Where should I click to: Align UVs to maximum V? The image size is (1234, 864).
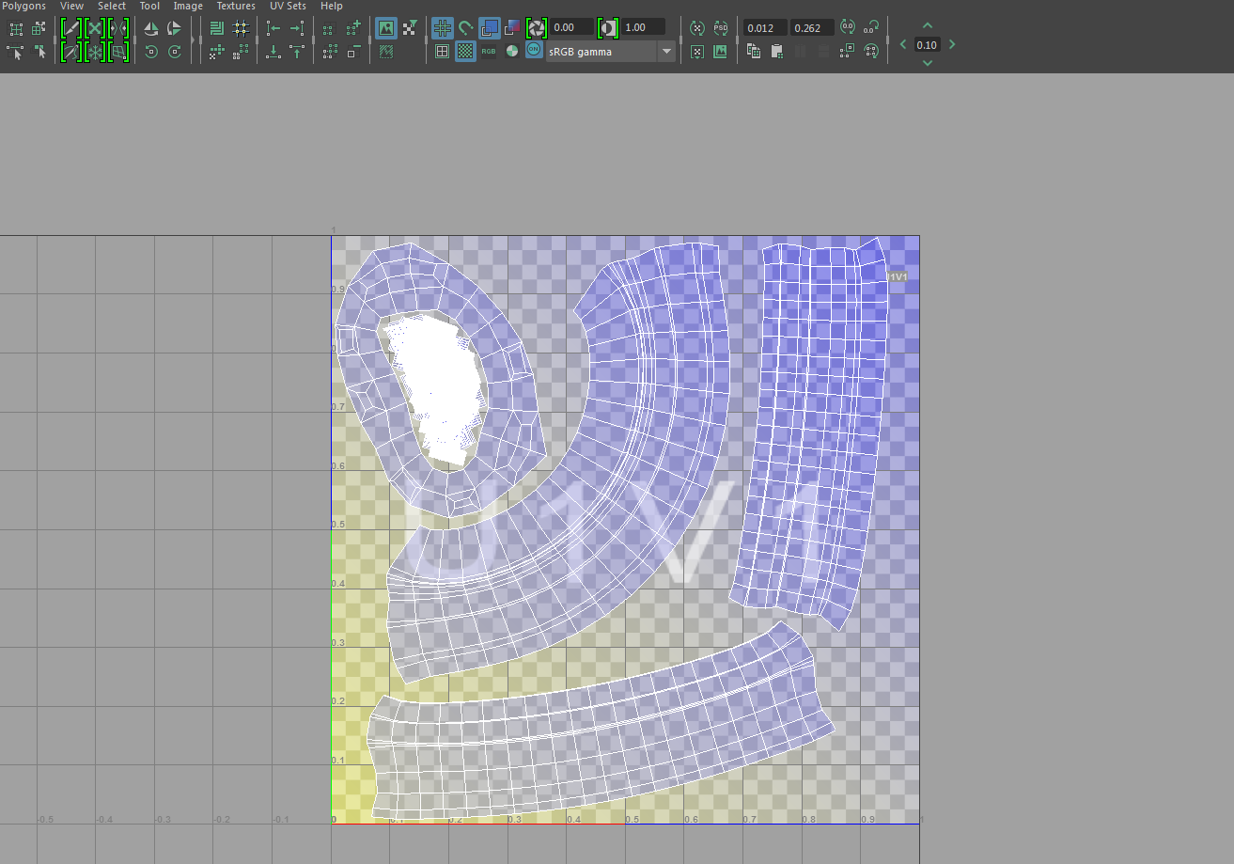coord(297,52)
